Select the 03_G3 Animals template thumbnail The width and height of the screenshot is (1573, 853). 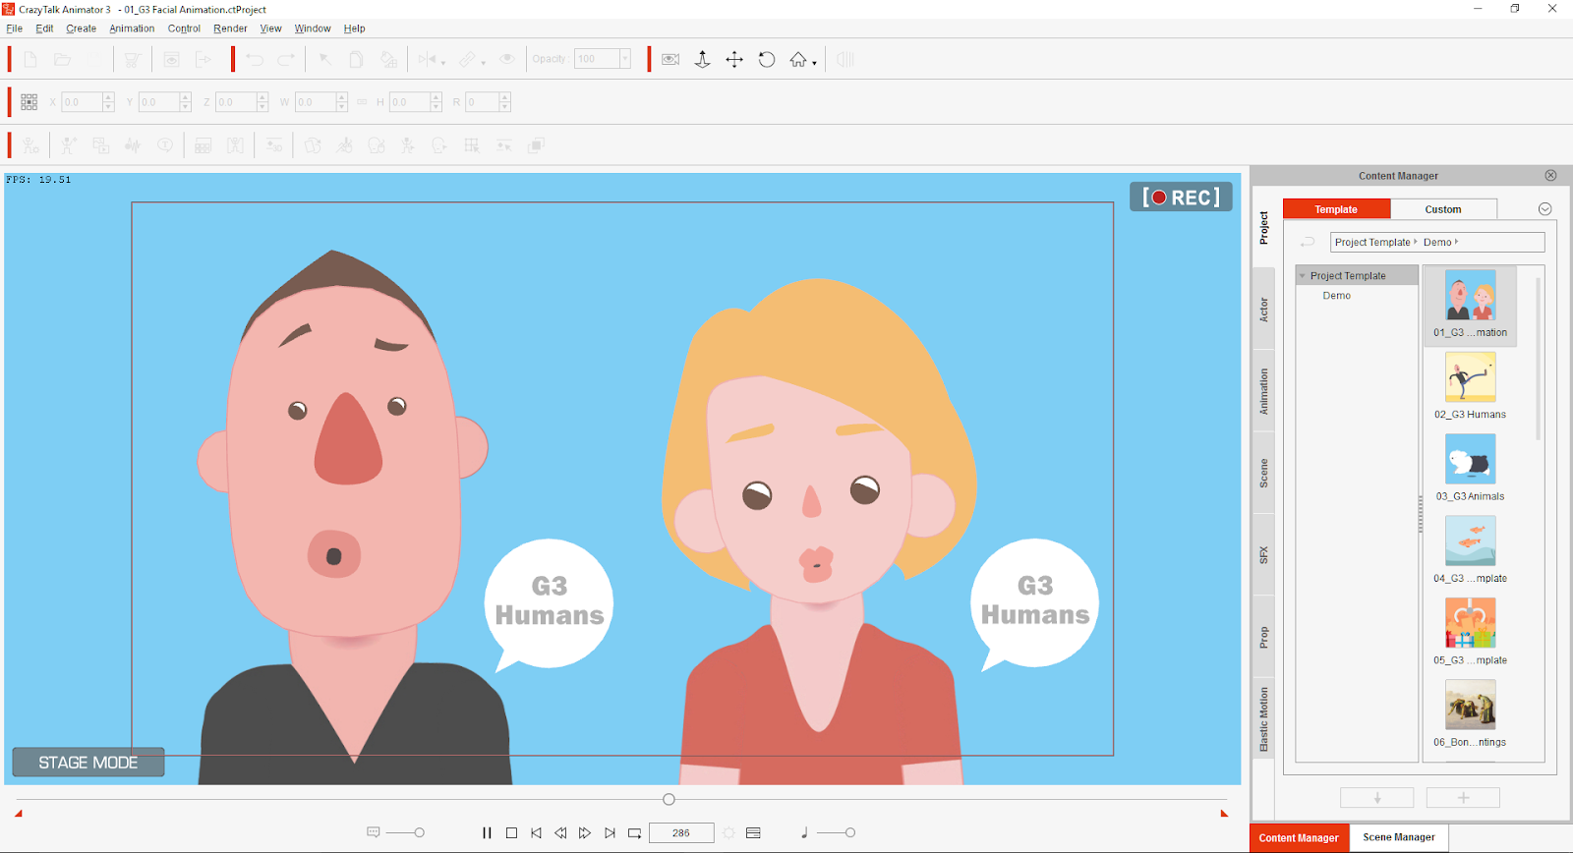click(x=1470, y=460)
